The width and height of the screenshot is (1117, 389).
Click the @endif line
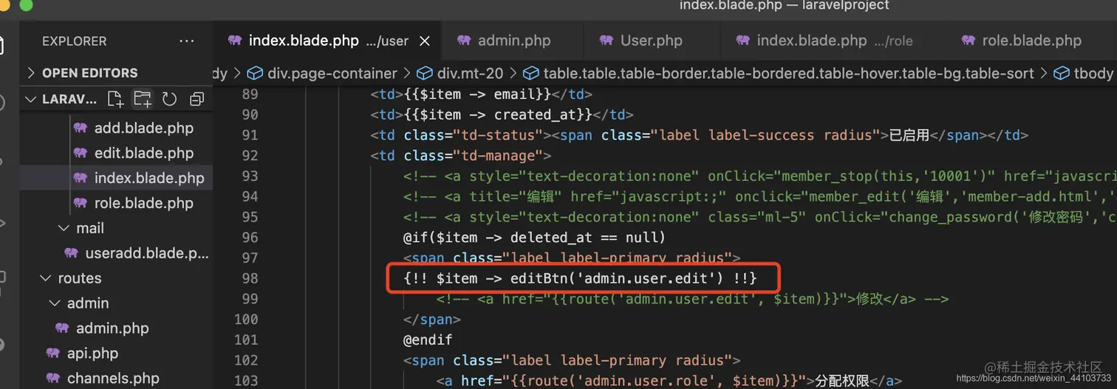(x=428, y=340)
